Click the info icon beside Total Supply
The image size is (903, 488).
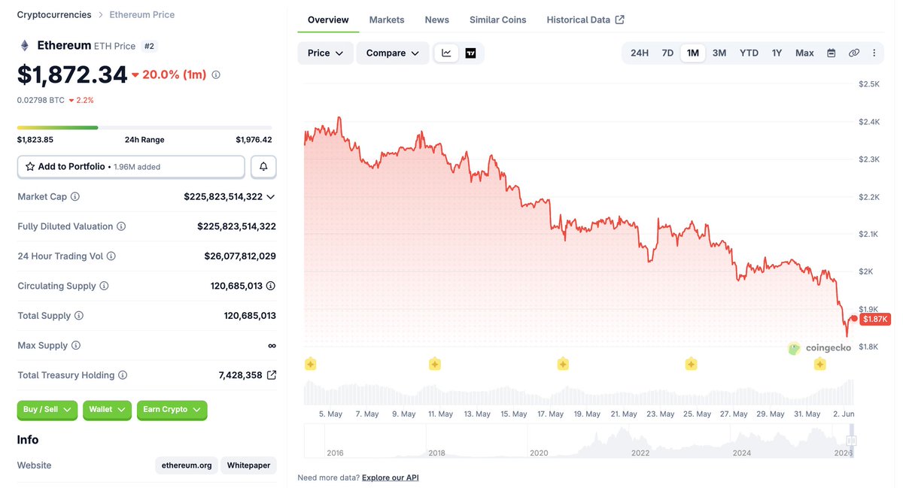point(79,316)
